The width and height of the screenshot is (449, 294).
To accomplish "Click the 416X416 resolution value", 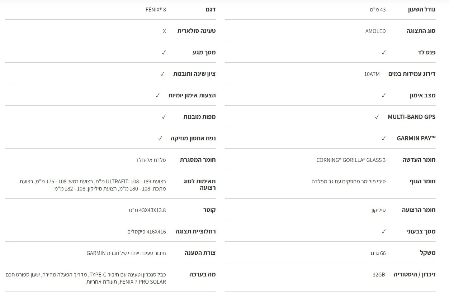I will pyautogui.click(x=147, y=231).
